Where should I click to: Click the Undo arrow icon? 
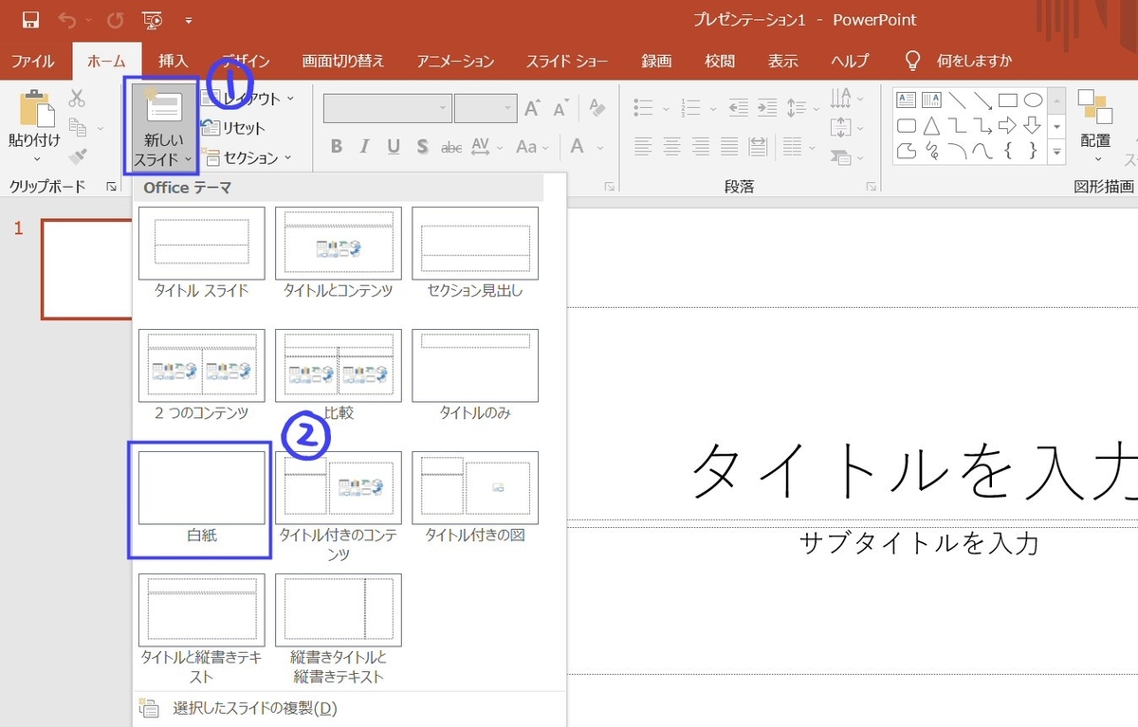coord(66,20)
